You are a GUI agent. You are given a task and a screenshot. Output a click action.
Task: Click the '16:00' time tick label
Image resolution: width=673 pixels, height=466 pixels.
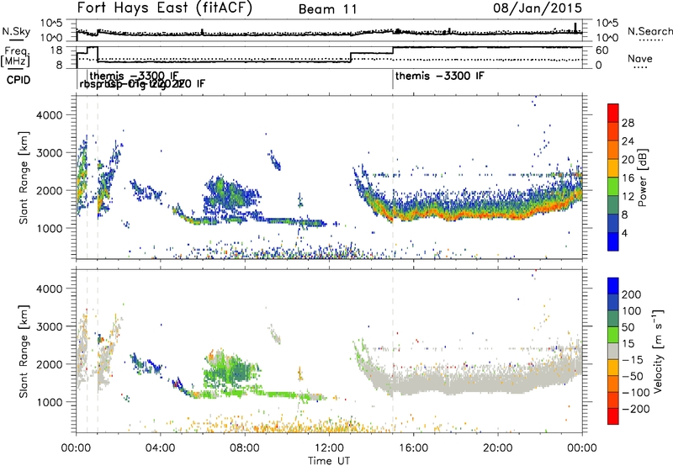[x=413, y=448]
